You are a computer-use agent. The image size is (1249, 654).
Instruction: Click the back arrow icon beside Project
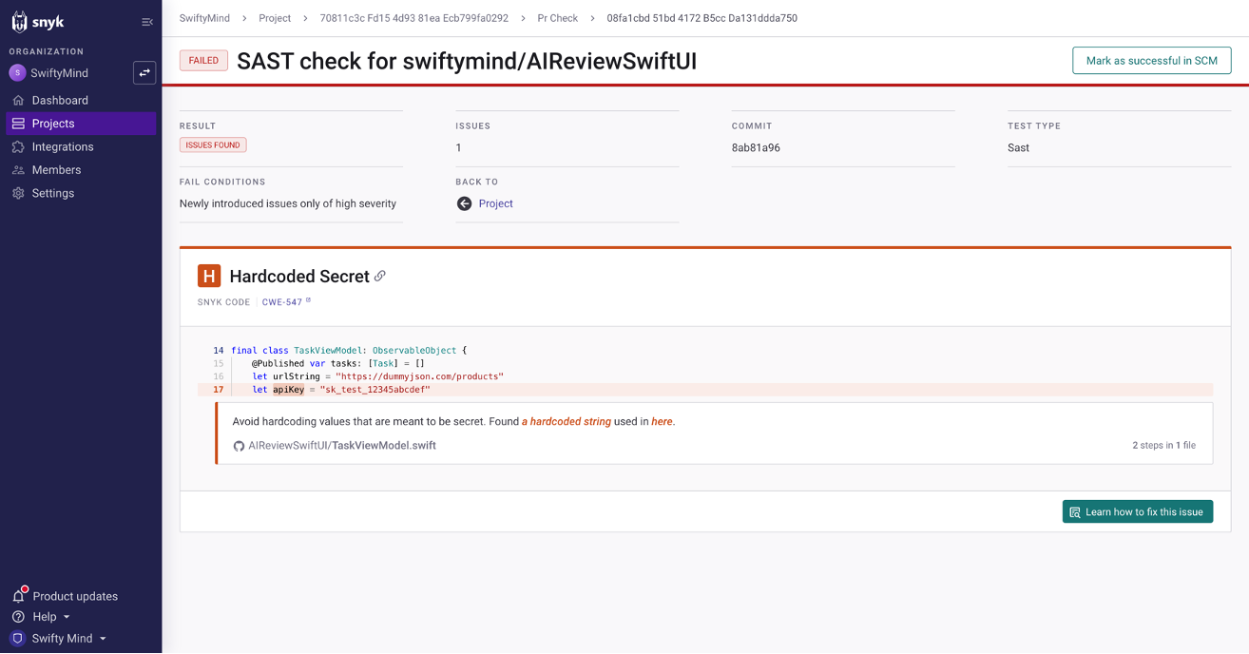click(464, 203)
